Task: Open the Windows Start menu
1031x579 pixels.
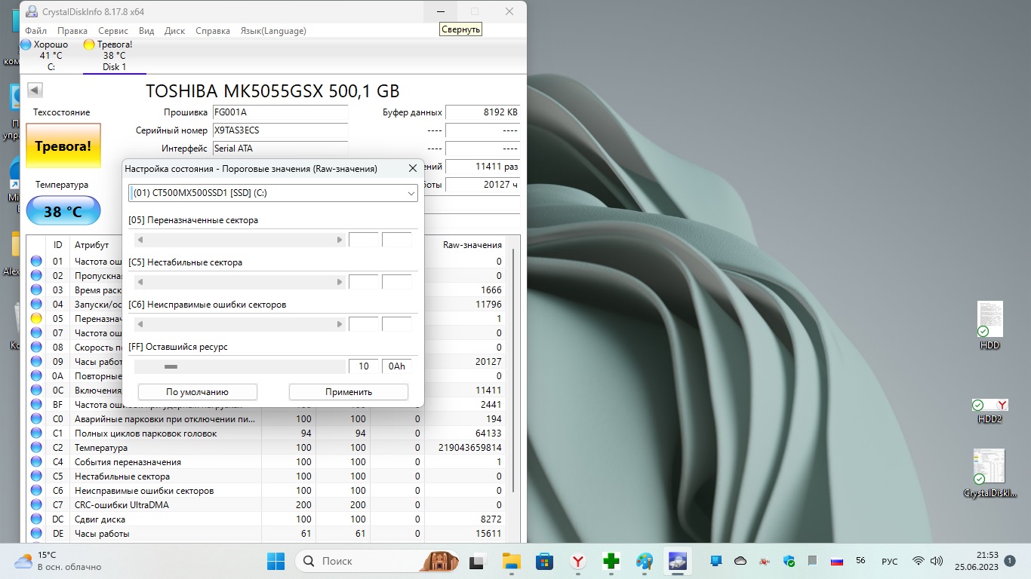Action: [276, 561]
